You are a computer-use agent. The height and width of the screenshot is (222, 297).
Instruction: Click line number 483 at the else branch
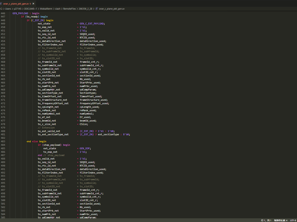[x=3, y=141]
